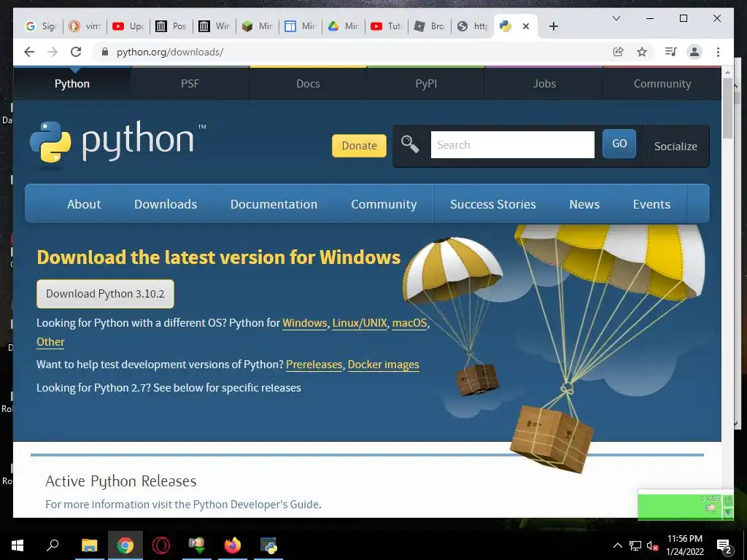
Task: Open the Downloads menu in main navigation
Action: point(166,204)
